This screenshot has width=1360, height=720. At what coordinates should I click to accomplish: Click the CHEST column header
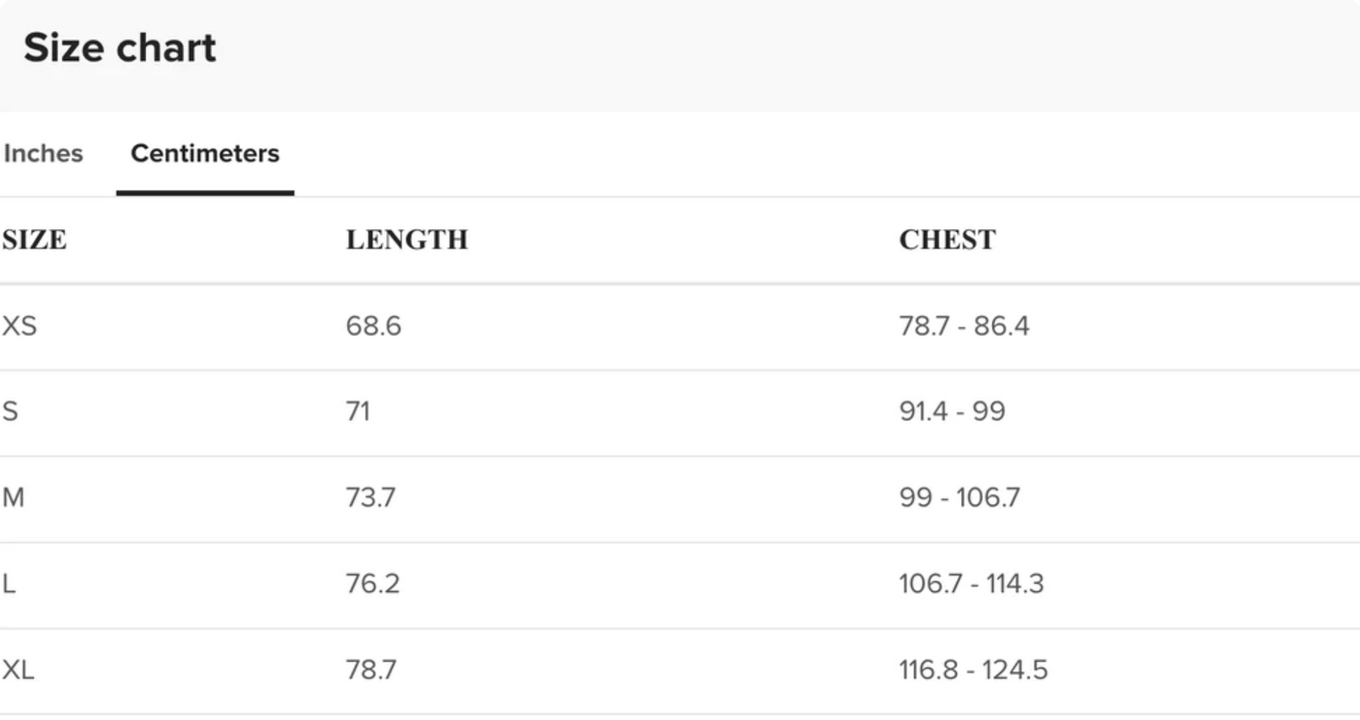click(947, 241)
